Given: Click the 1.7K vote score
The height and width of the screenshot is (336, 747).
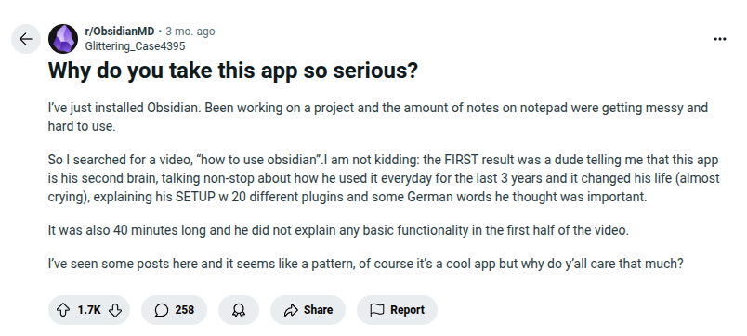Looking at the screenshot, I should [x=89, y=310].
